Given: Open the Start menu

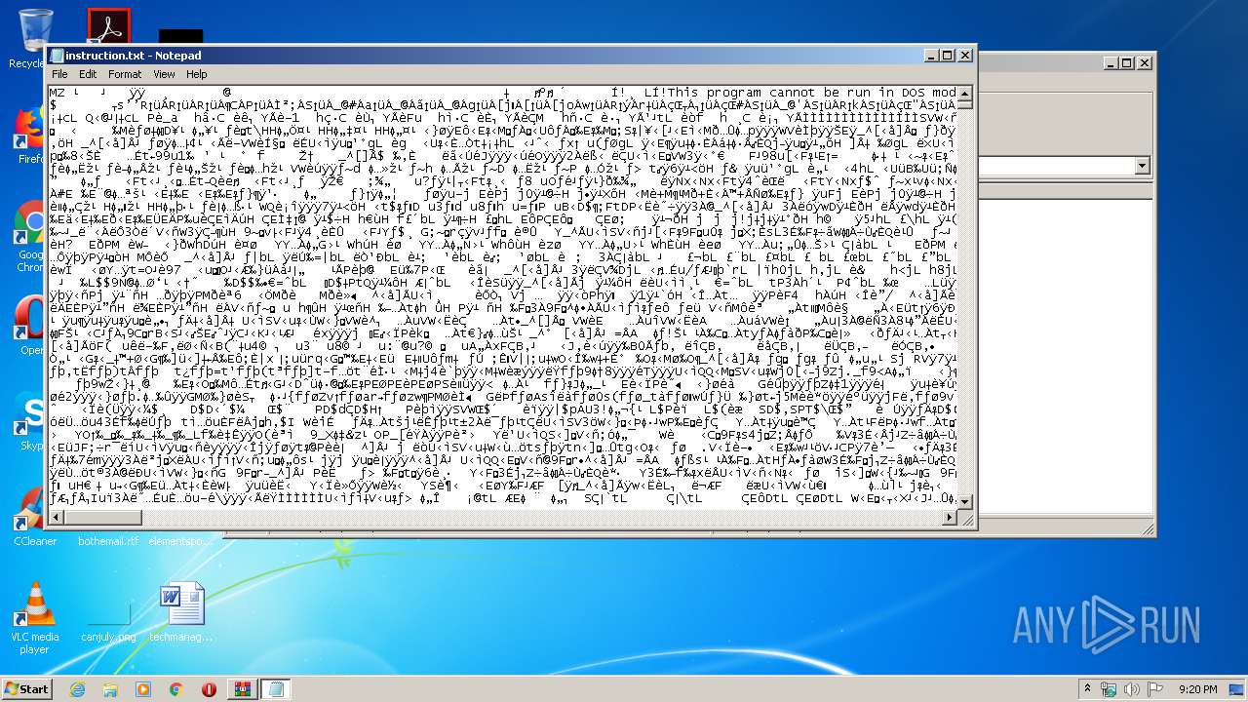Looking at the screenshot, I should [x=26, y=688].
